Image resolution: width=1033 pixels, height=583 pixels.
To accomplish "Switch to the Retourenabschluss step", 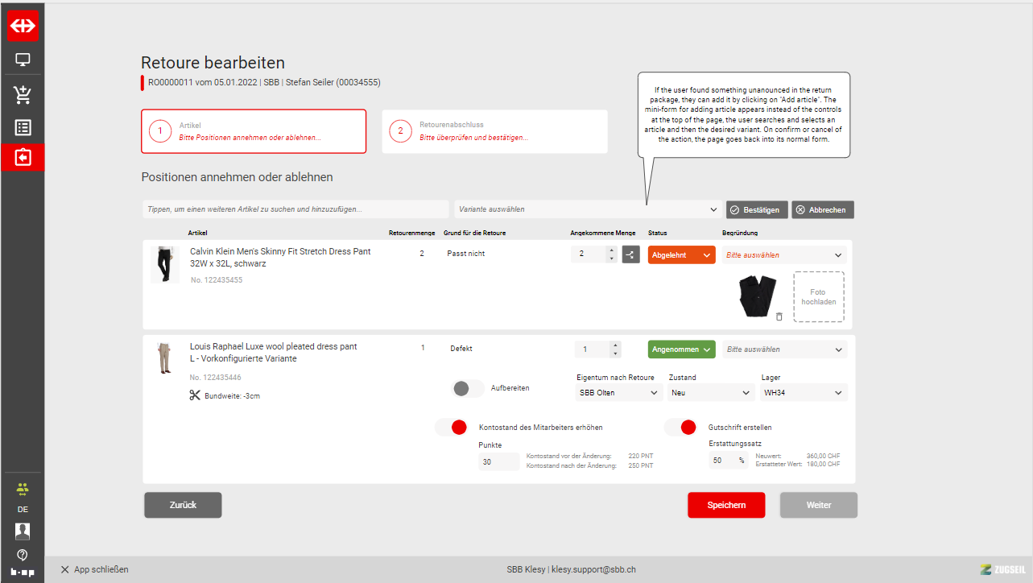I will 494,131.
